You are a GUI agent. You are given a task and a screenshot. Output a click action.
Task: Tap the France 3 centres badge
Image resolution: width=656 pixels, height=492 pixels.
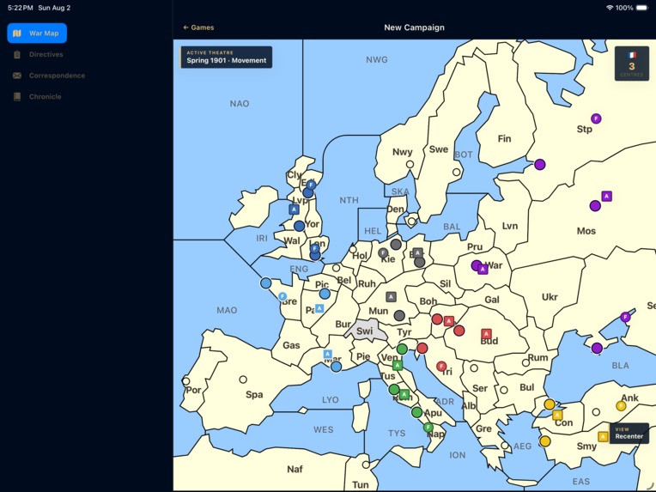click(632, 64)
